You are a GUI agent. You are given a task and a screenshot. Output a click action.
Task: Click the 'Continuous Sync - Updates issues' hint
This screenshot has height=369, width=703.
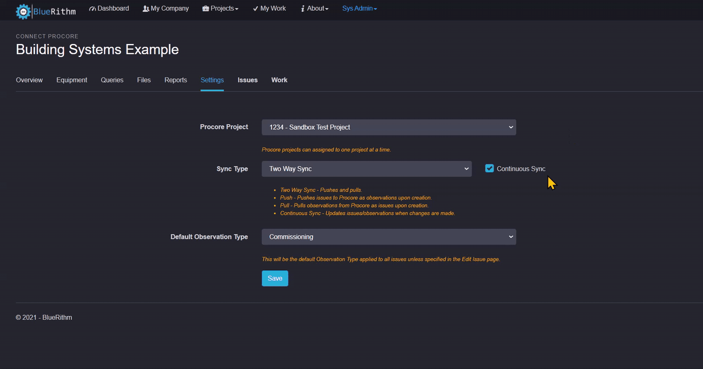click(x=367, y=213)
